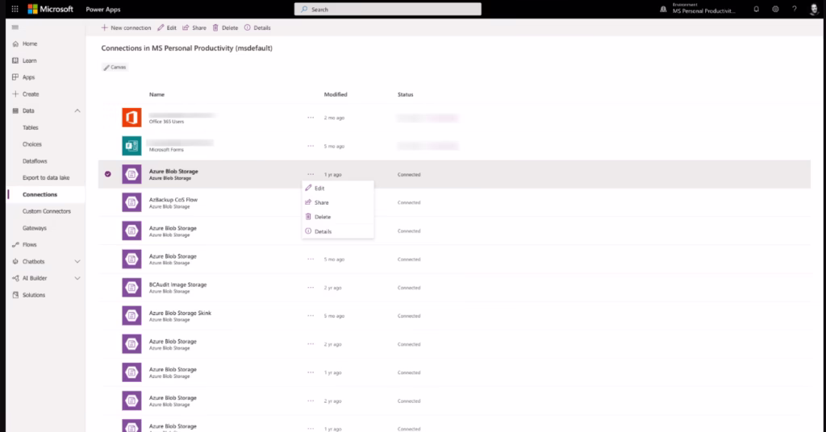This screenshot has width=826, height=432.
Task: Click the Office 365 Users connector icon
Action: [x=131, y=118]
